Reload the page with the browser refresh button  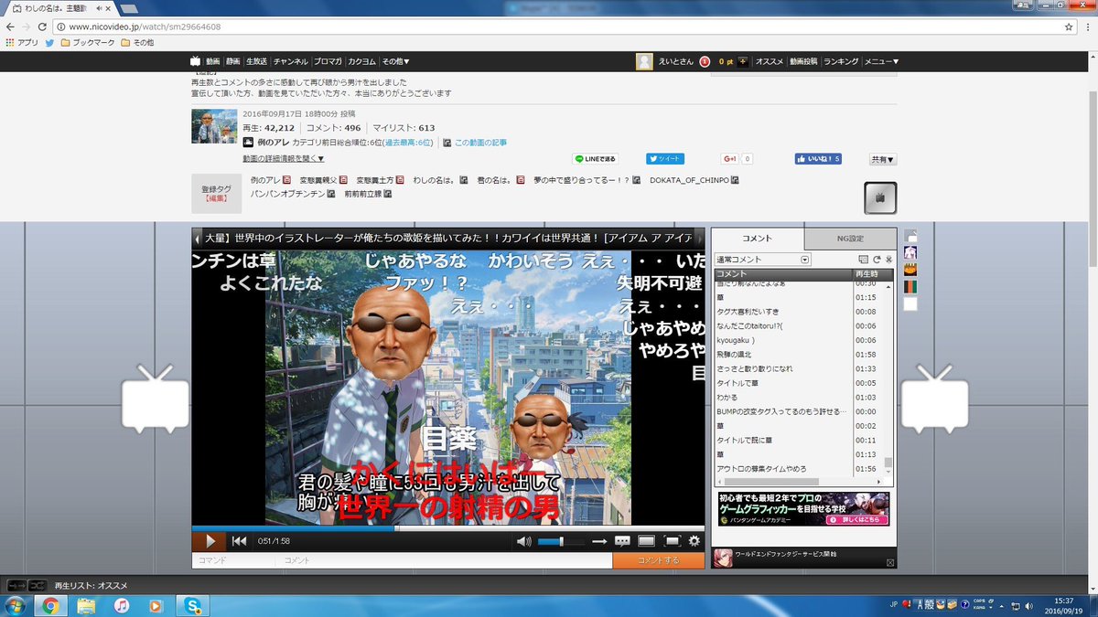point(42,27)
